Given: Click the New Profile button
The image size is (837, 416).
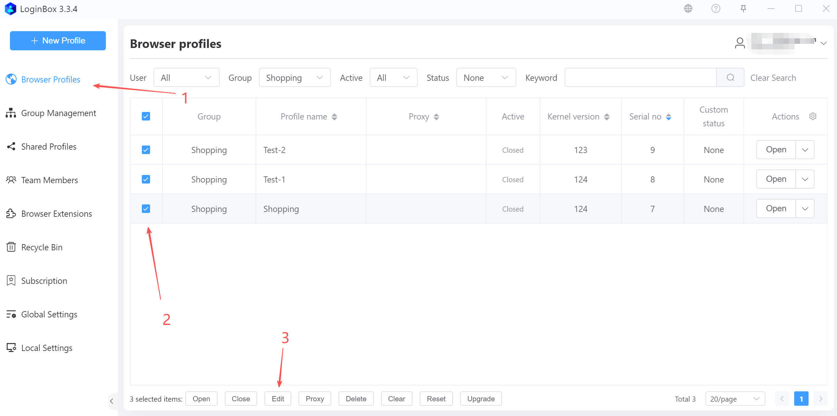Looking at the screenshot, I should click(58, 41).
